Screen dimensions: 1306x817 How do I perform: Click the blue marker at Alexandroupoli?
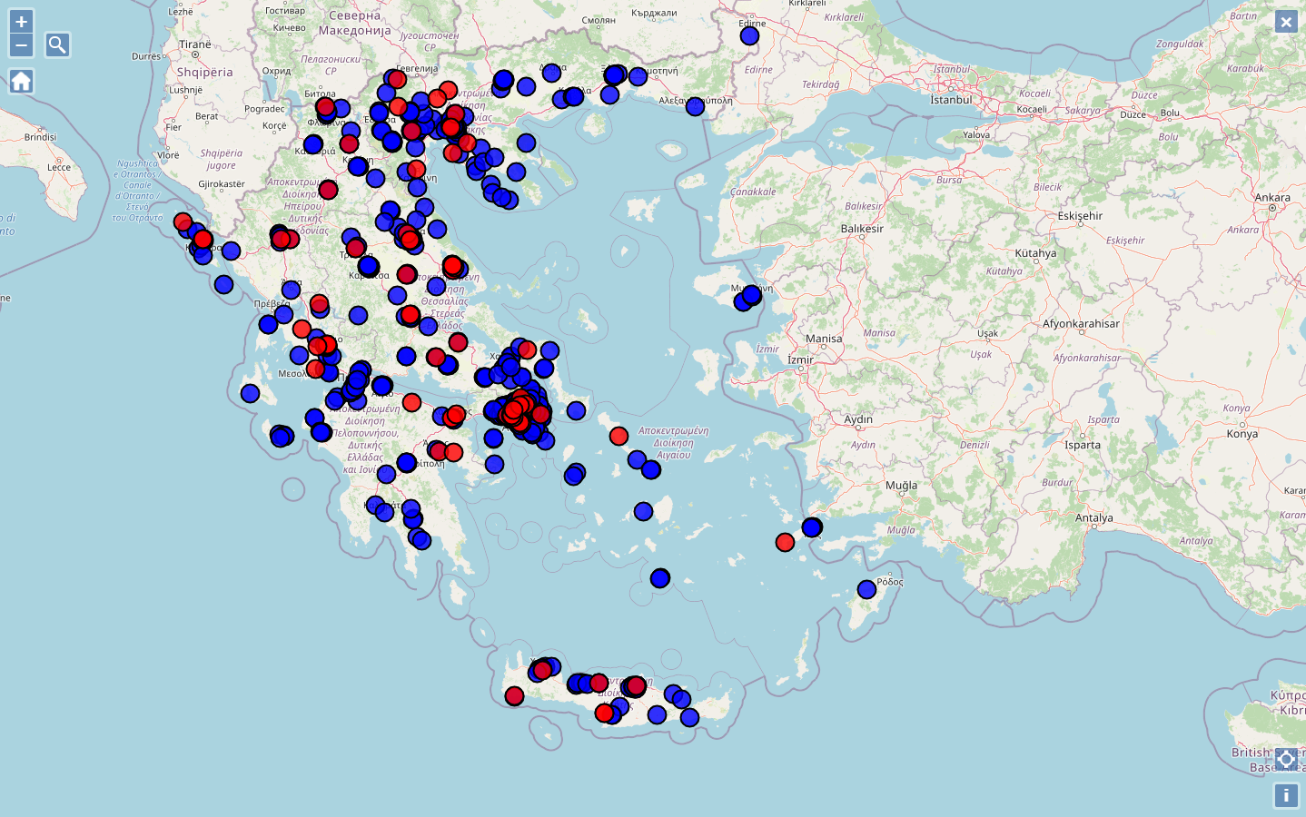695,106
